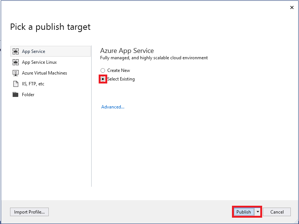This screenshot has width=299, height=224.
Task: Select the IIS, FTP, etc label
Action: point(33,84)
